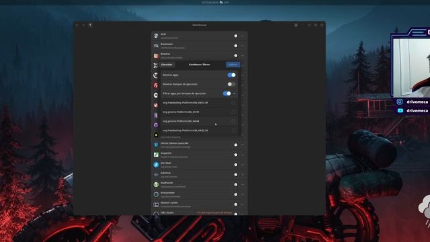Open the options menu for Impression row
This screenshot has height=242, width=430.
(x=243, y=155)
